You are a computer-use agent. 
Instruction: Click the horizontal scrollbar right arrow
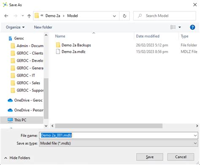point(197,126)
